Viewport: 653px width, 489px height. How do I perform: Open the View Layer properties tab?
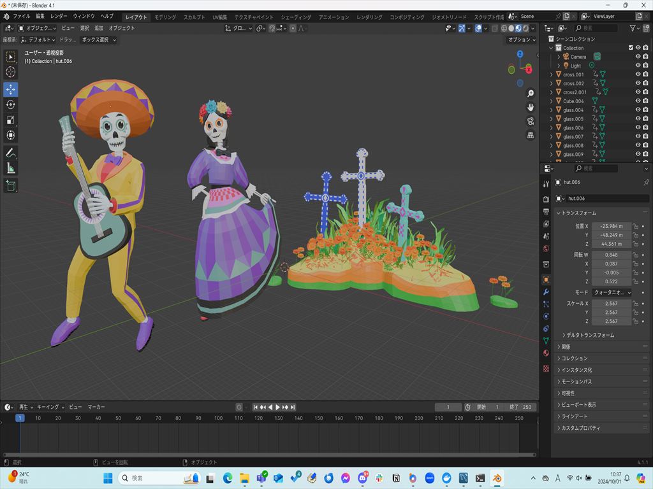tap(546, 223)
